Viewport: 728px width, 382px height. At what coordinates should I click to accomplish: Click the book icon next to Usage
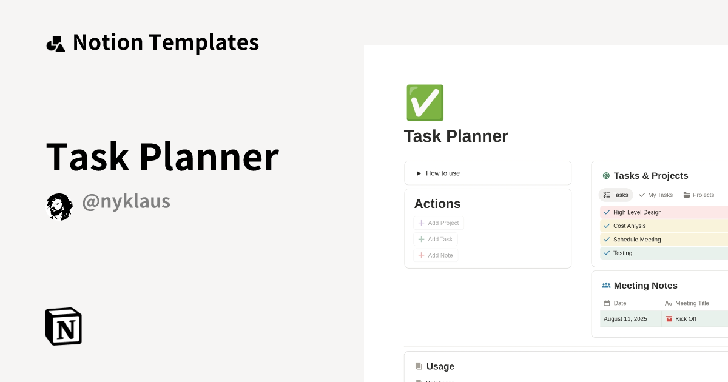coord(419,366)
